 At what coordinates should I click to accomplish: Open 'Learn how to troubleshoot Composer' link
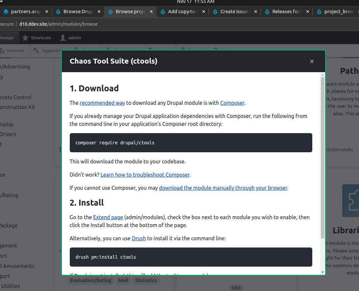click(145, 175)
